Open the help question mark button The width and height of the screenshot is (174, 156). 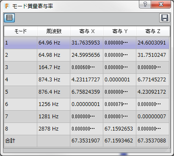pyautogui.click(x=145, y=4)
